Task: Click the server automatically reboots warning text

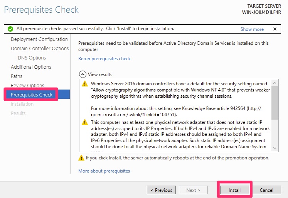Action: pos(178,158)
